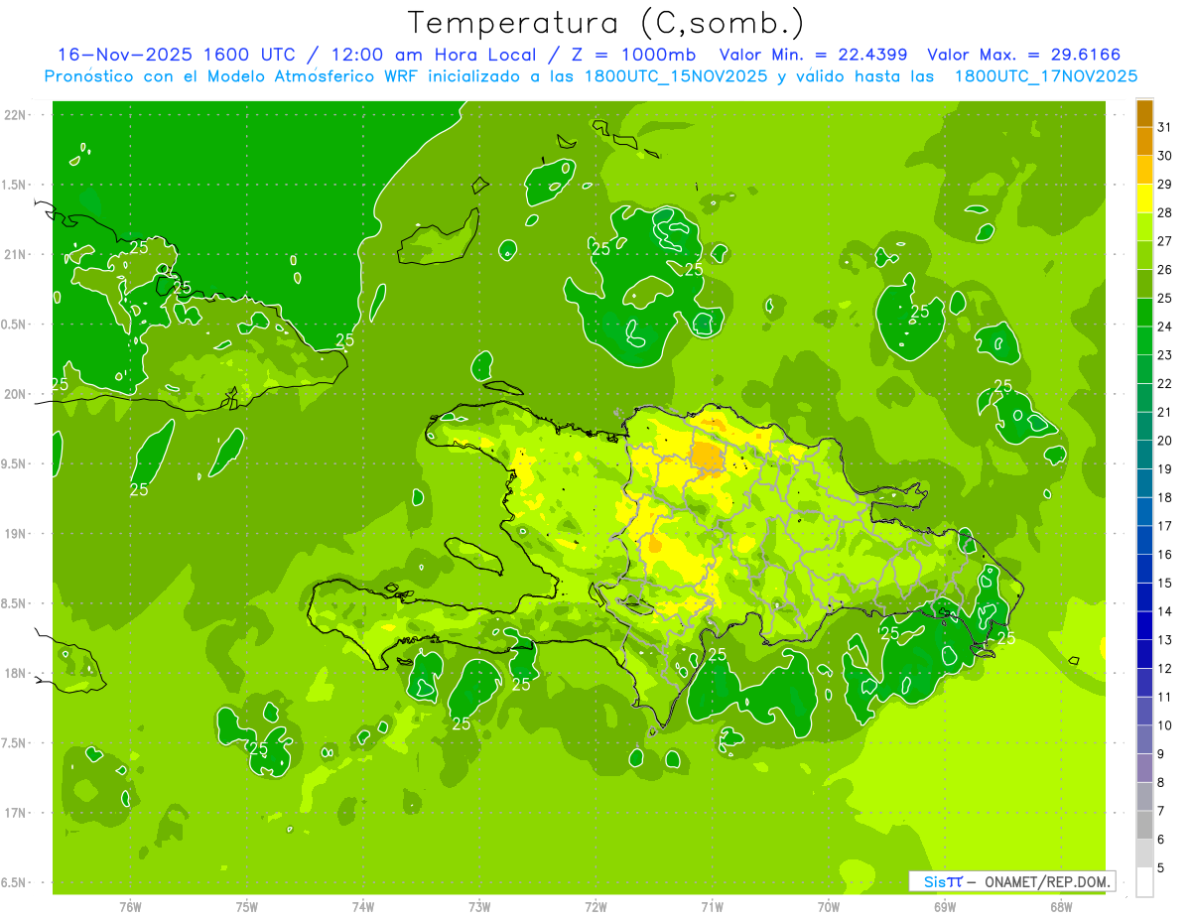Click the "72W" longitude axis label

595,908
